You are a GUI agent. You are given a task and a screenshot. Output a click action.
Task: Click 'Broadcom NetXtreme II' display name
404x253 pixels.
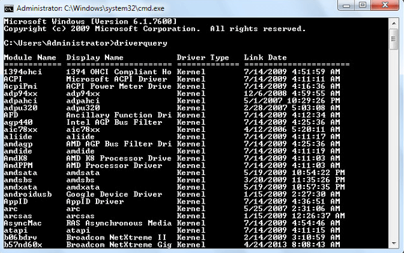click(x=116, y=237)
